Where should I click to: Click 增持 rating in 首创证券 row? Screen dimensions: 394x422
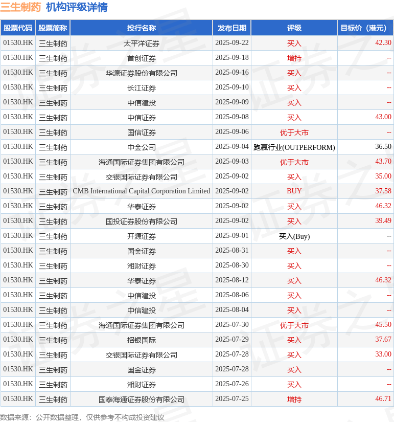click(294, 58)
